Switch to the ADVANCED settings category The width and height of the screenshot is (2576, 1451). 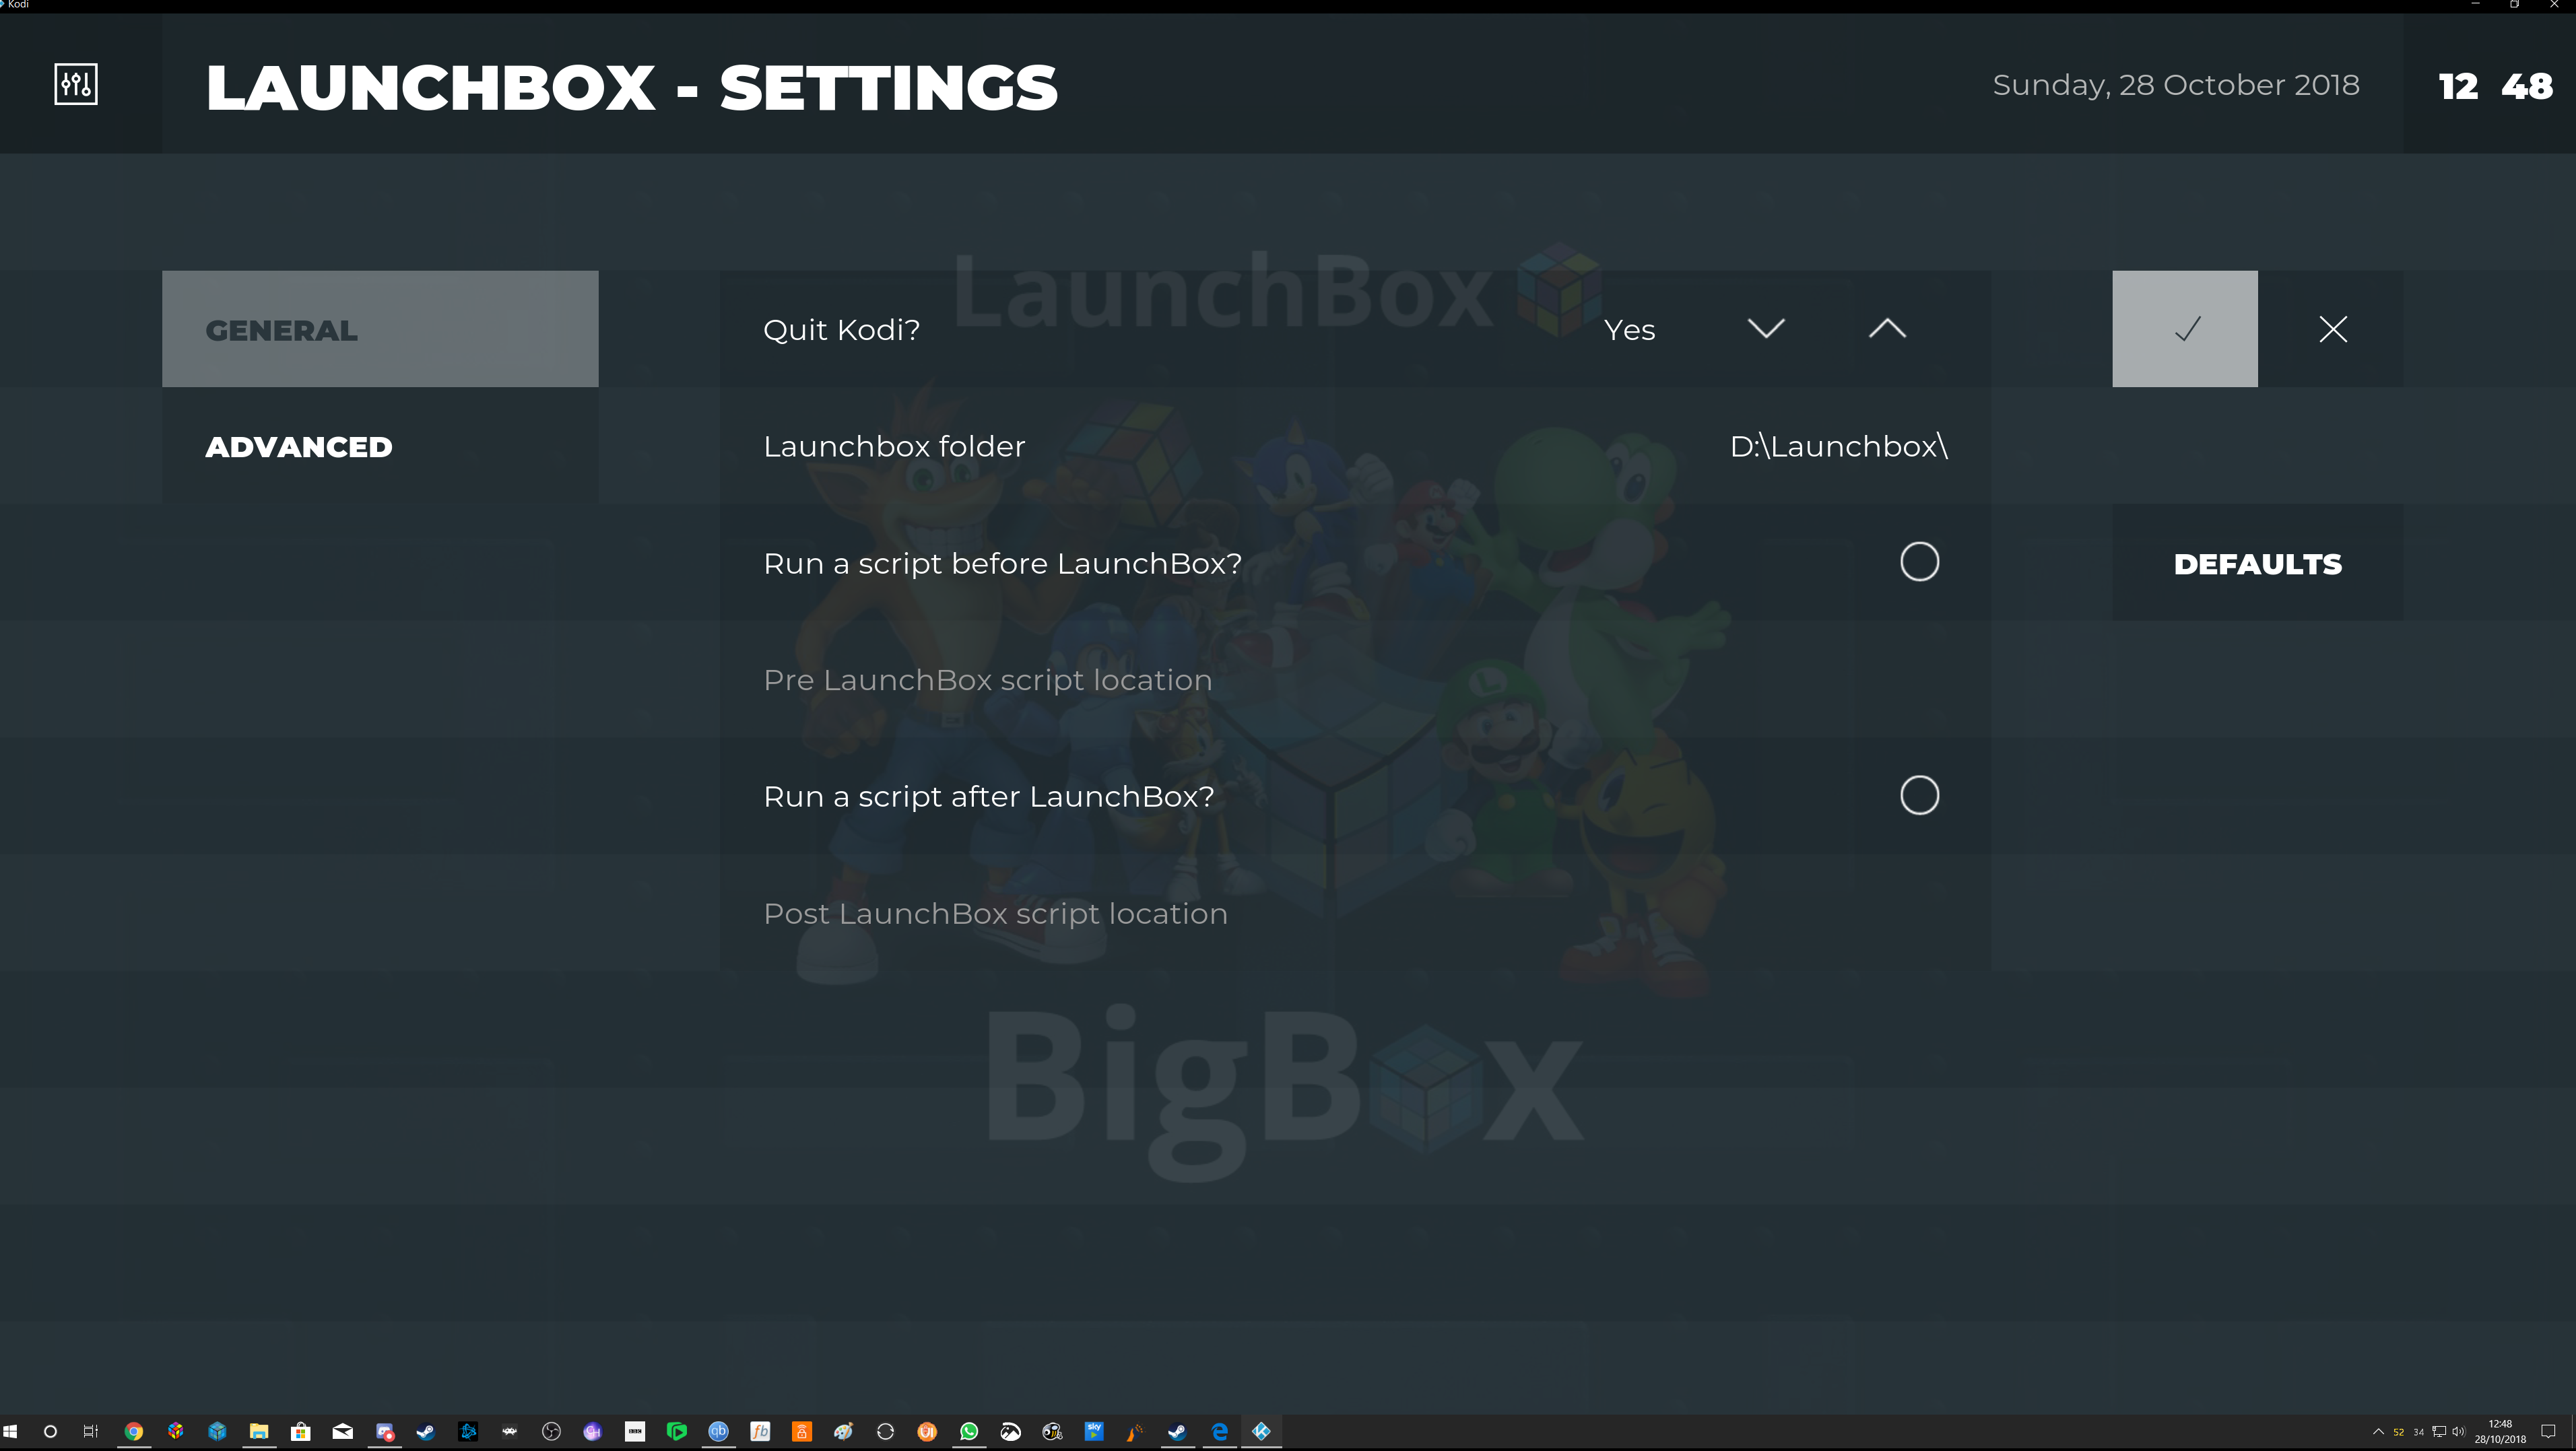click(380, 446)
